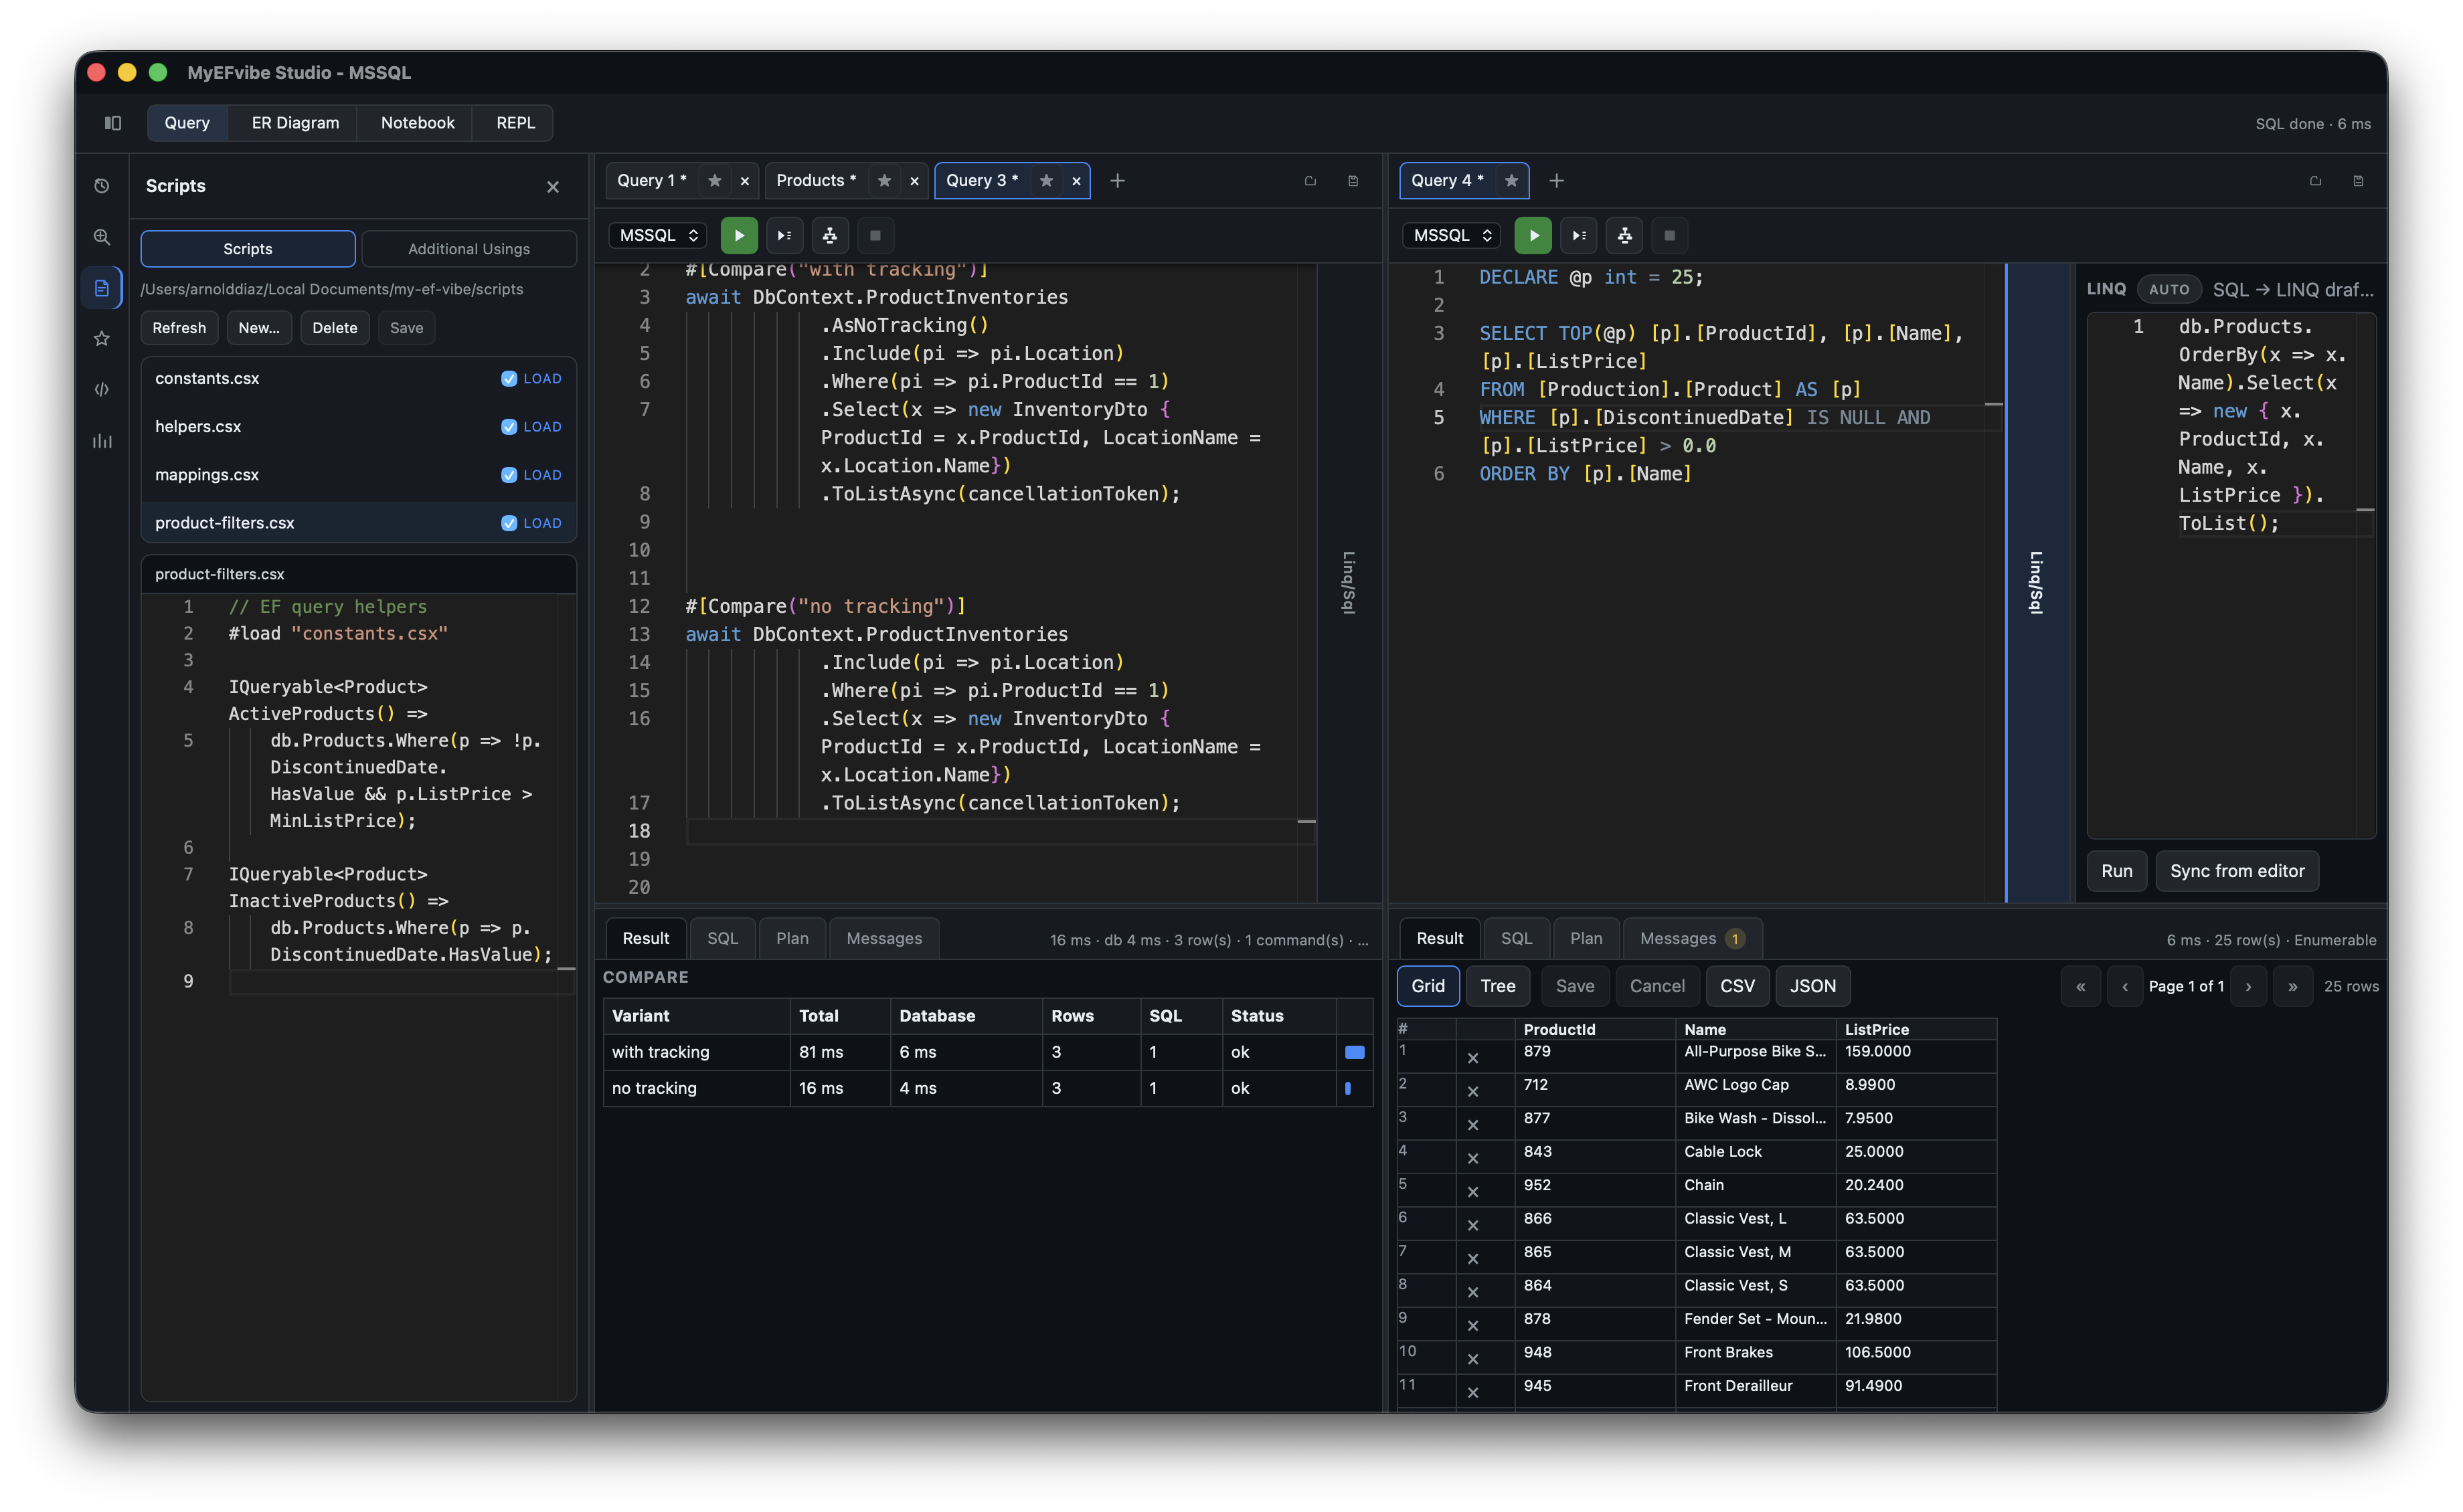
Task: Click New... script button
Action: point(259,328)
